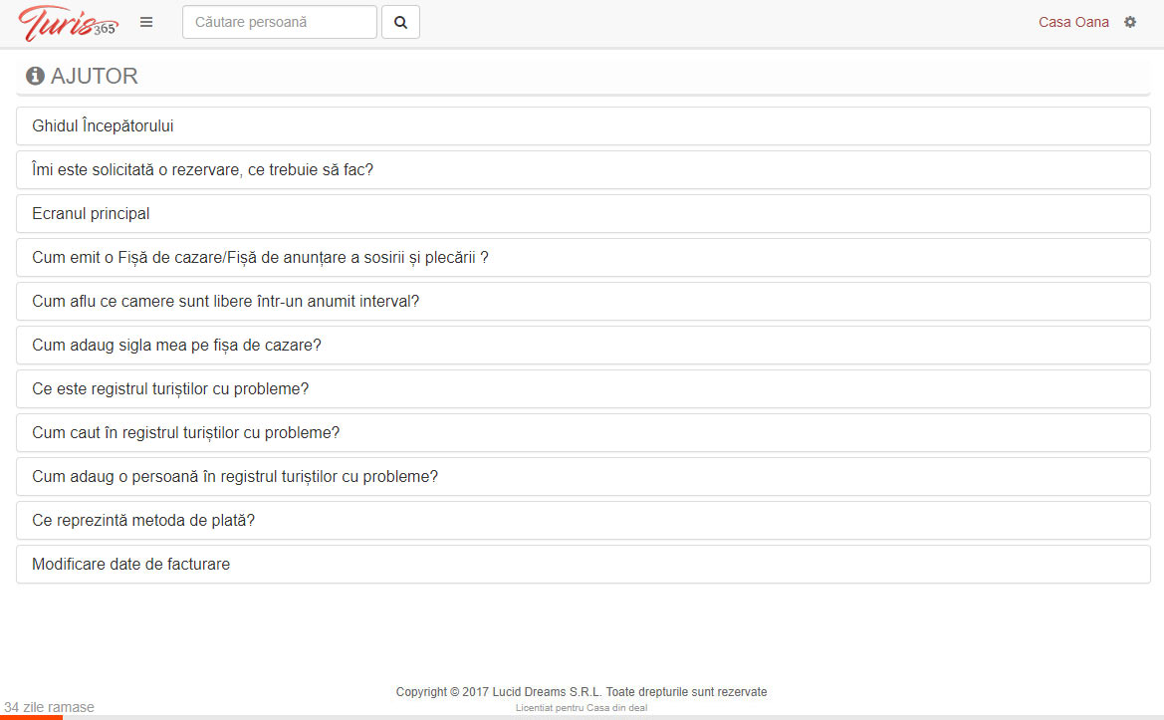This screenshot has height=720, width=1164.
Task: Click the 34 zile ramase trial indicator
Action: (x=49, y=707)
